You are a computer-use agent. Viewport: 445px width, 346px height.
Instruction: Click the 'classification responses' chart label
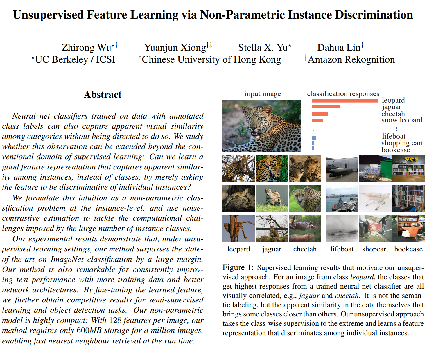(343, 94)
